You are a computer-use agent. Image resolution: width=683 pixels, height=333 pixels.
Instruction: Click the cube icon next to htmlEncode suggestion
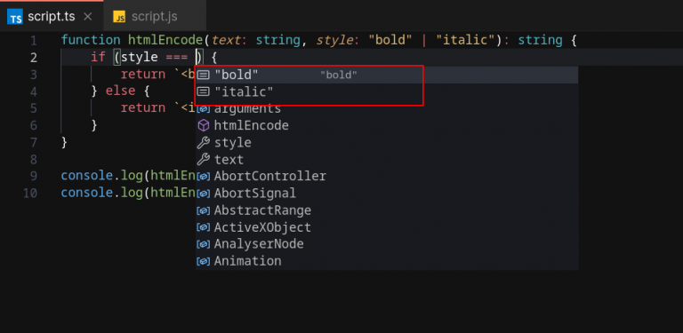(x=203, y=126)
